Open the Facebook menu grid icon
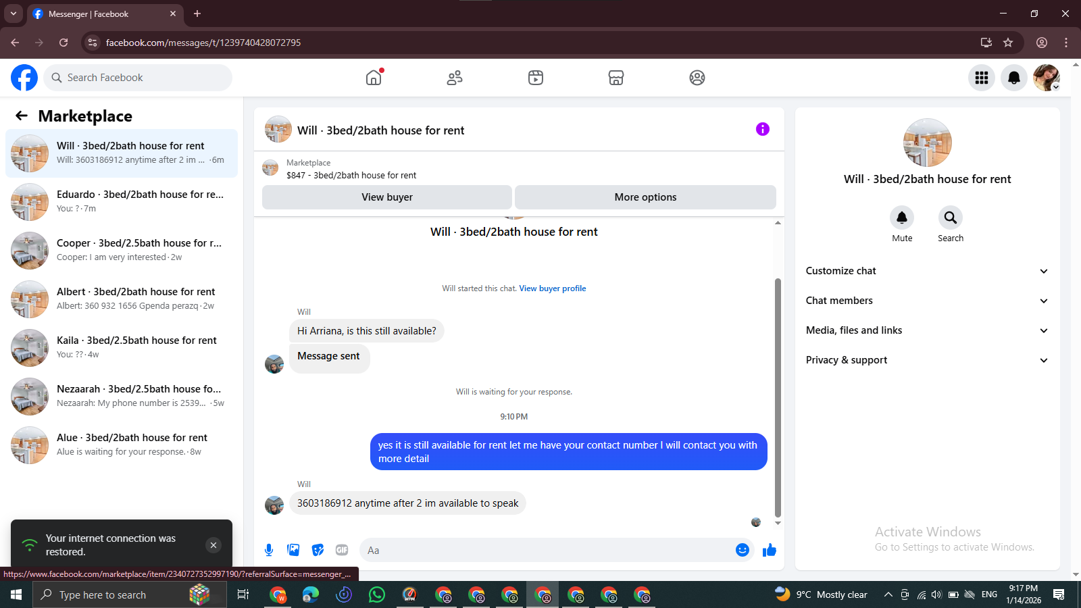Screen dimensions: 1081x608 982,78
